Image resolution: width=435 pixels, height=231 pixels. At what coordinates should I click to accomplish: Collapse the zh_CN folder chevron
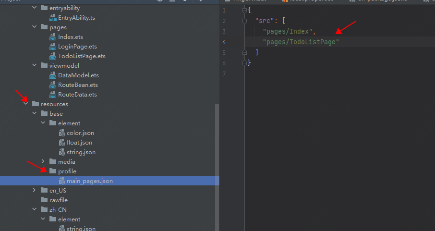pyautogui.click(x=35, y=209)
